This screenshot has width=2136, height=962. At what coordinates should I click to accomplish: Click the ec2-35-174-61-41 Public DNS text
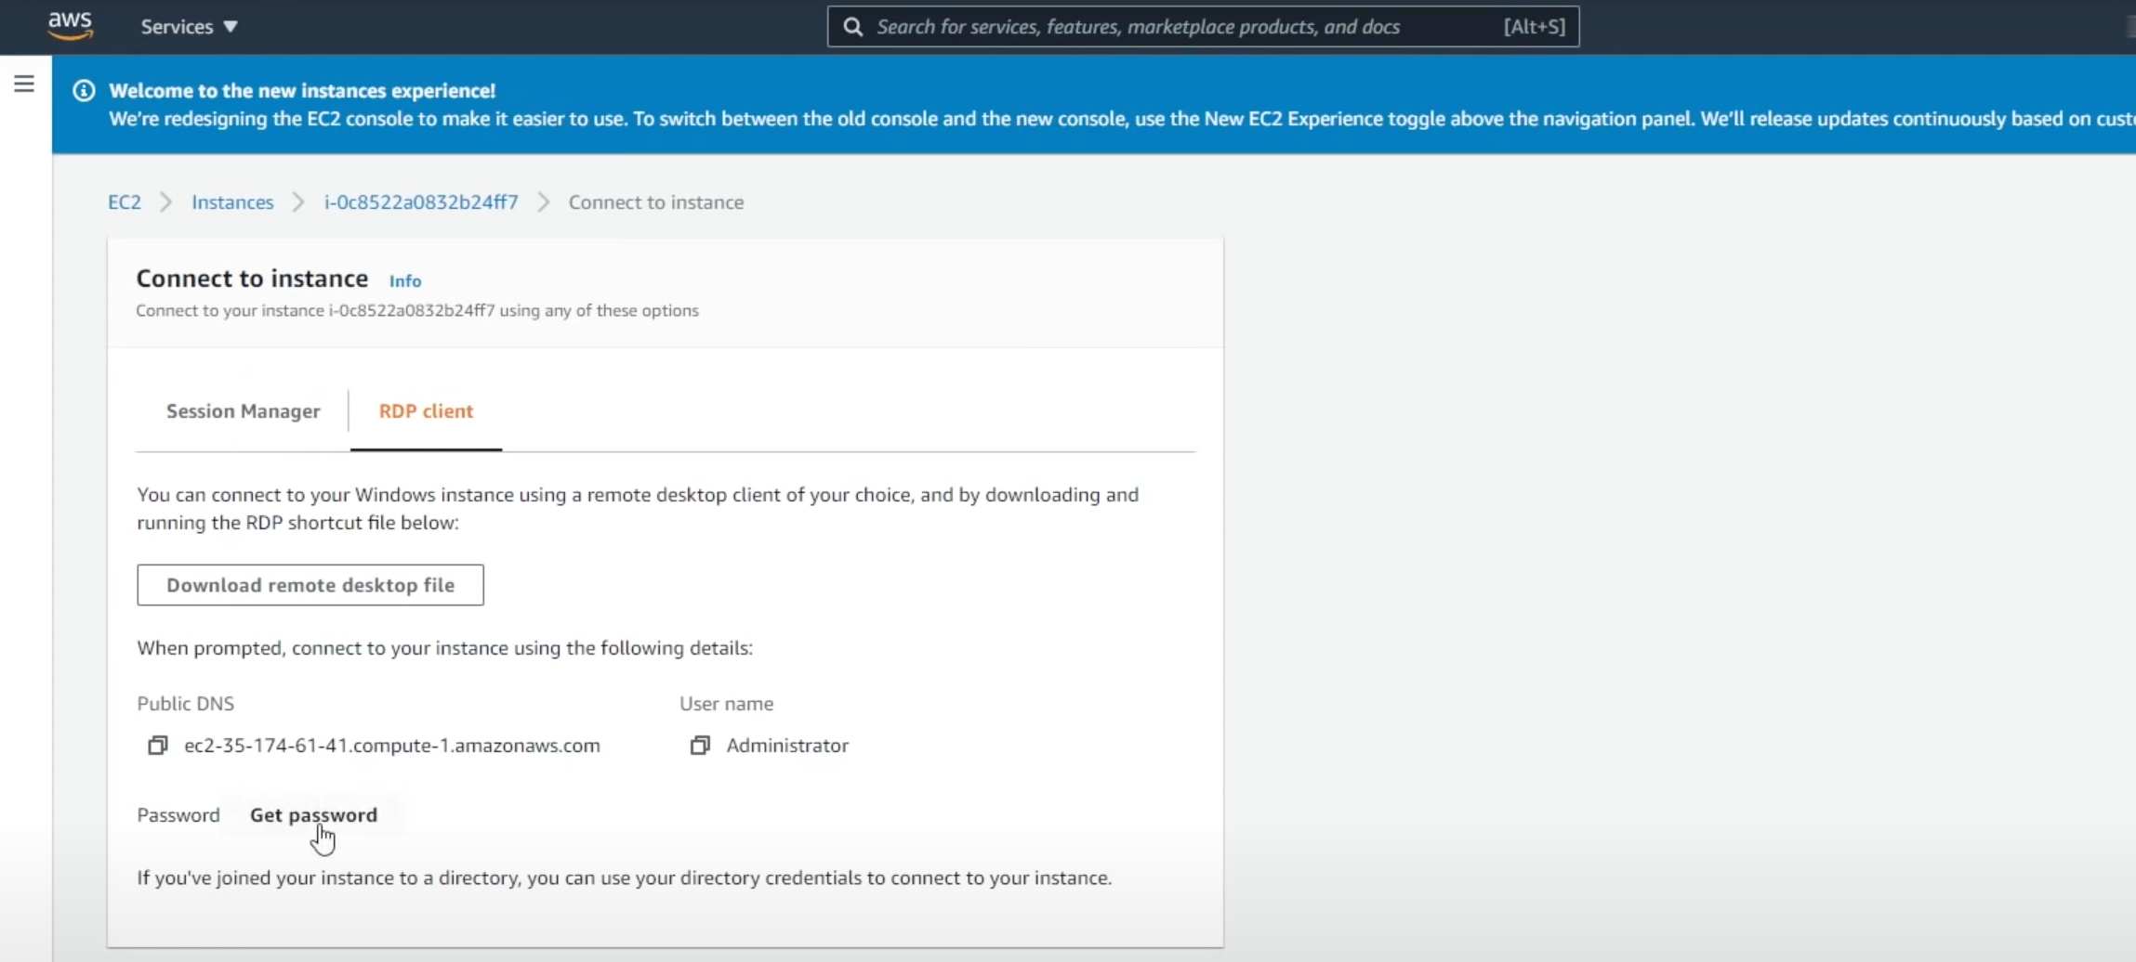tap(392, 746)
